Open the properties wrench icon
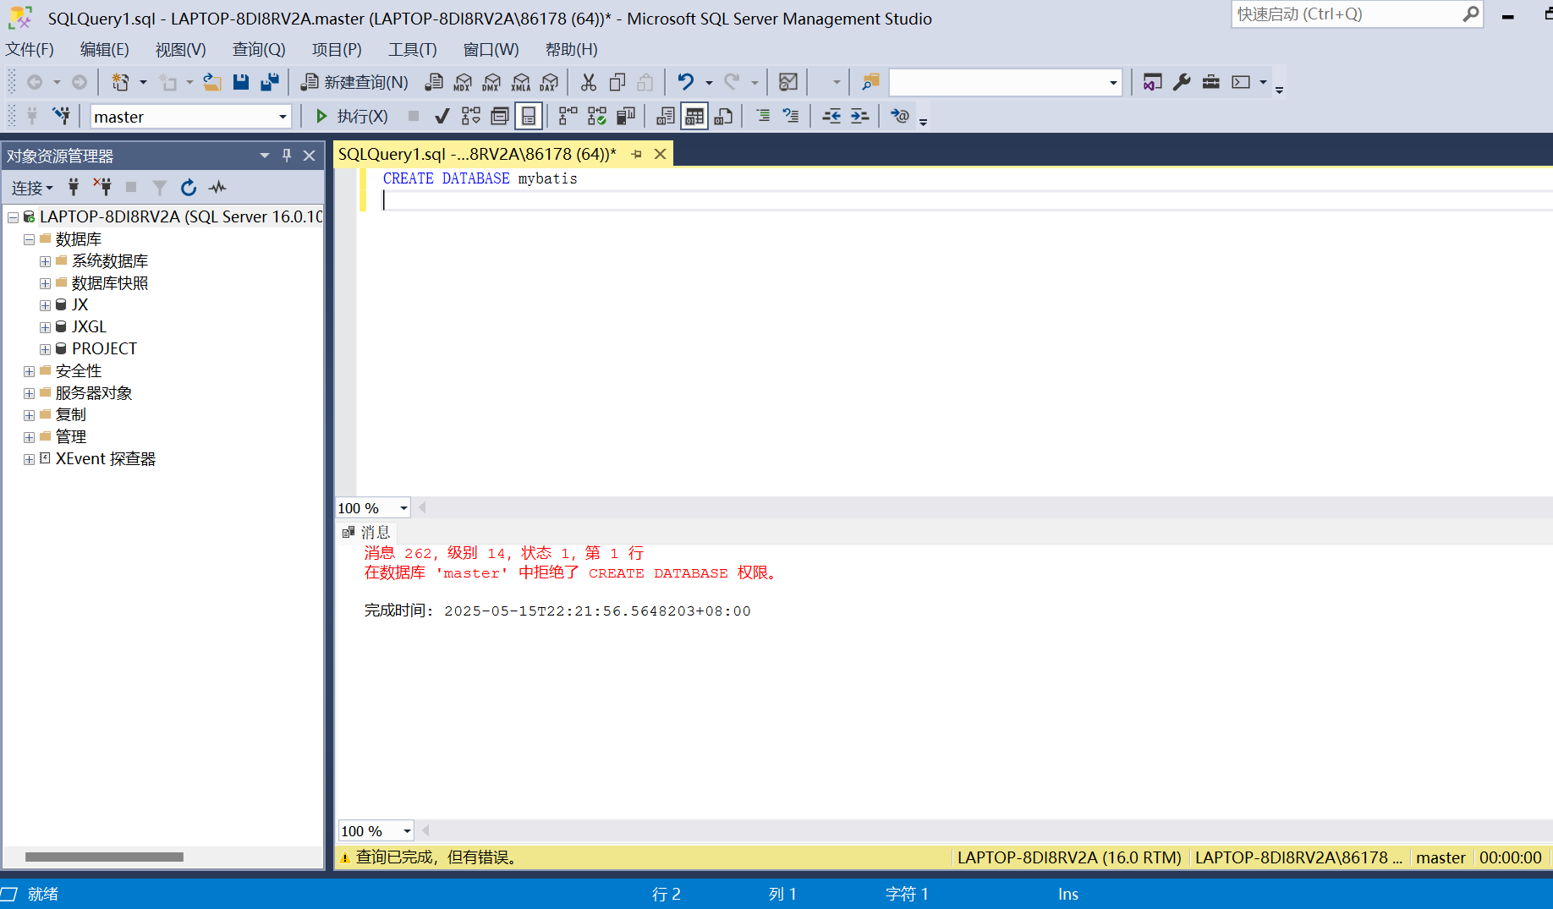This screenshot has height=909, width=1553. click(1182, 82)
